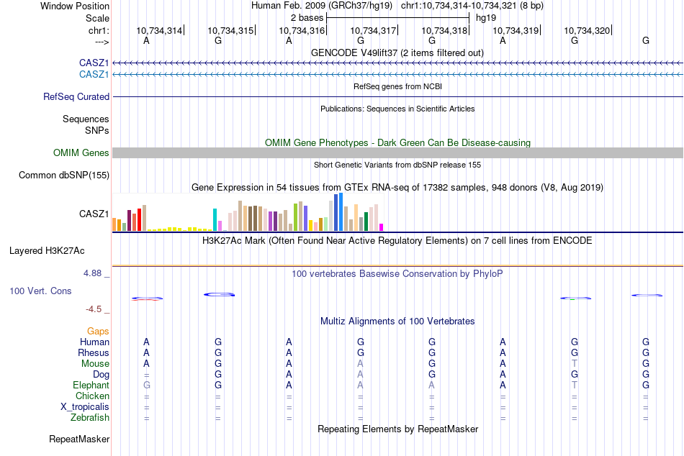Open Multiz Alignments of 100 Vertebrates title
Screen dimensions: 684x456
click(x=397, y=322)
